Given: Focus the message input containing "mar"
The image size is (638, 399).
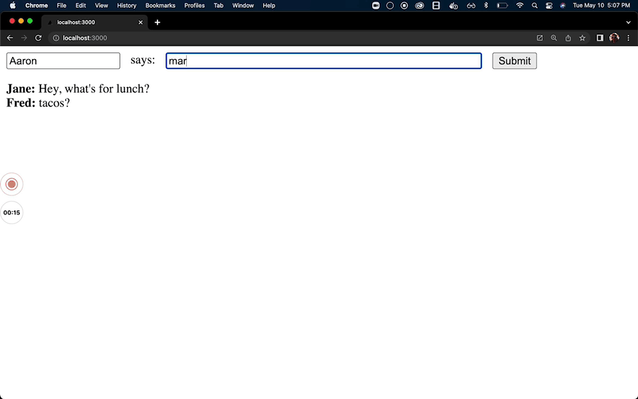Looking at the screenshot, I should coord(324,61).
